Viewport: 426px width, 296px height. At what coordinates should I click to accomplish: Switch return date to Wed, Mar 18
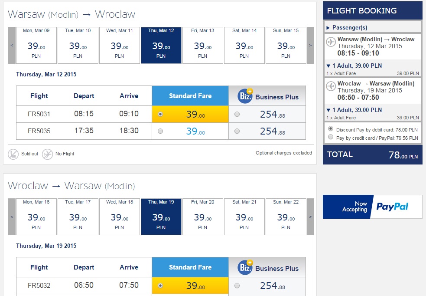click(x=119, y=217)
